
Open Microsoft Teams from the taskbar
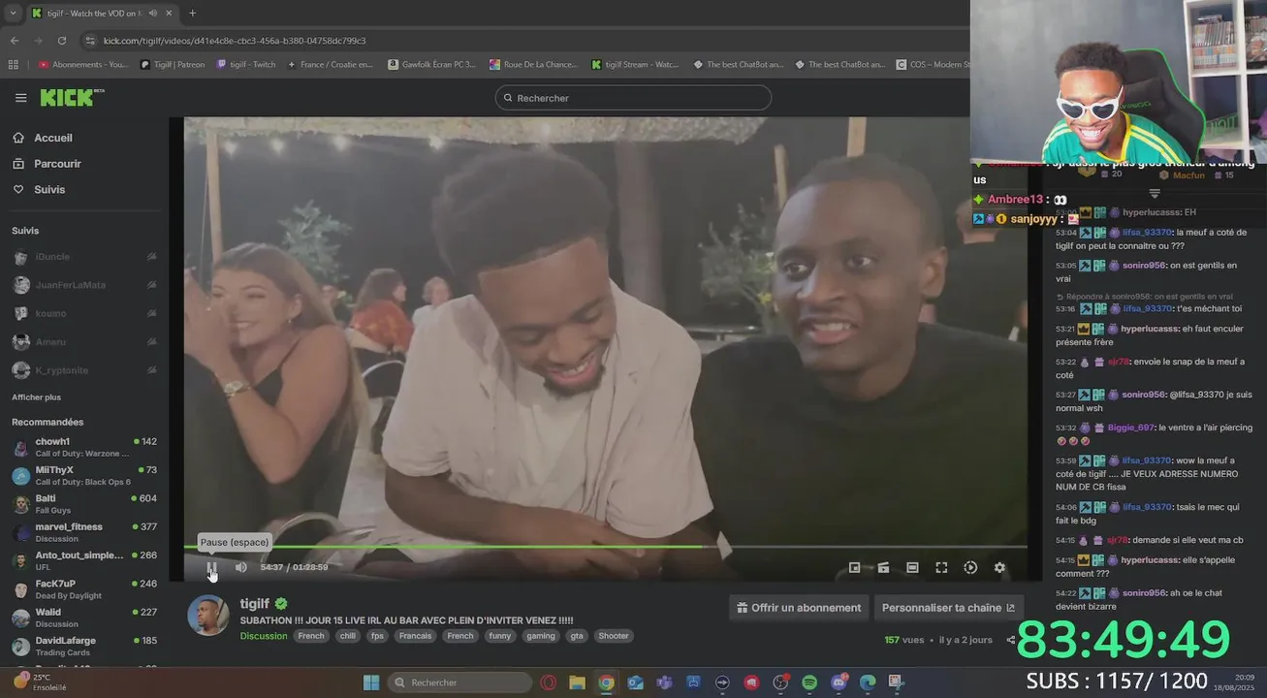(664, 682)
